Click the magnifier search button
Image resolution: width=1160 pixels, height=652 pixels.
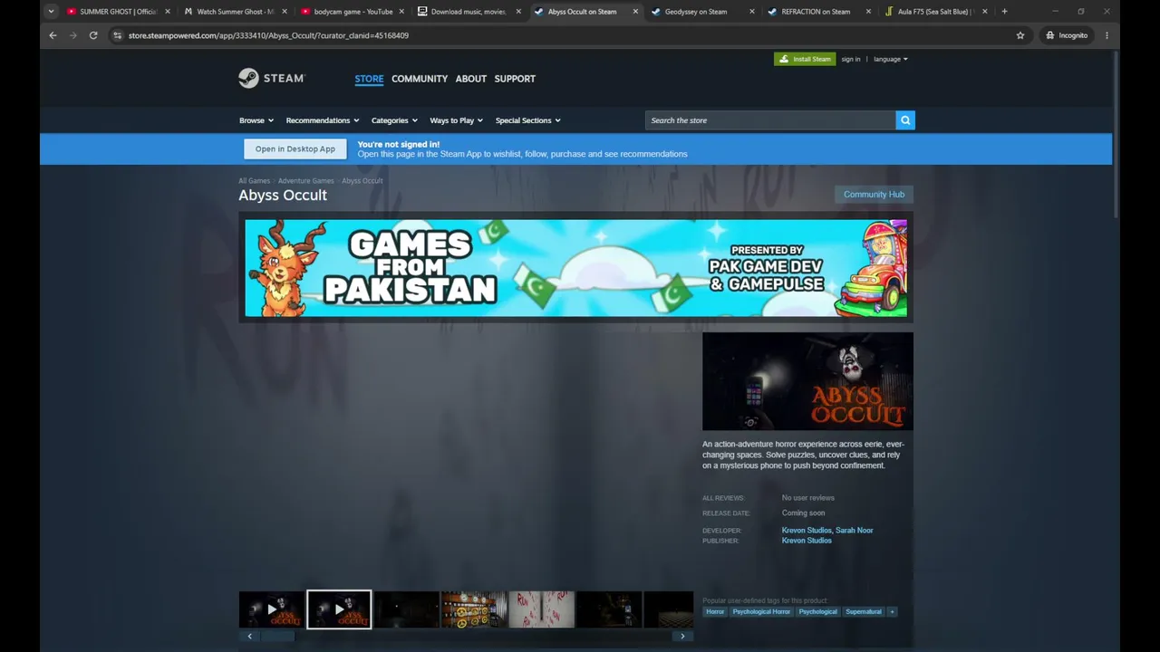pos(905,120)
